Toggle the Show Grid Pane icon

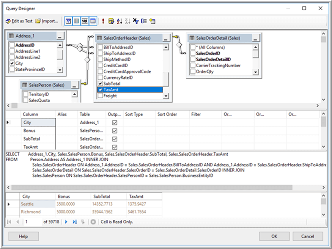click(x=76, y=21)
